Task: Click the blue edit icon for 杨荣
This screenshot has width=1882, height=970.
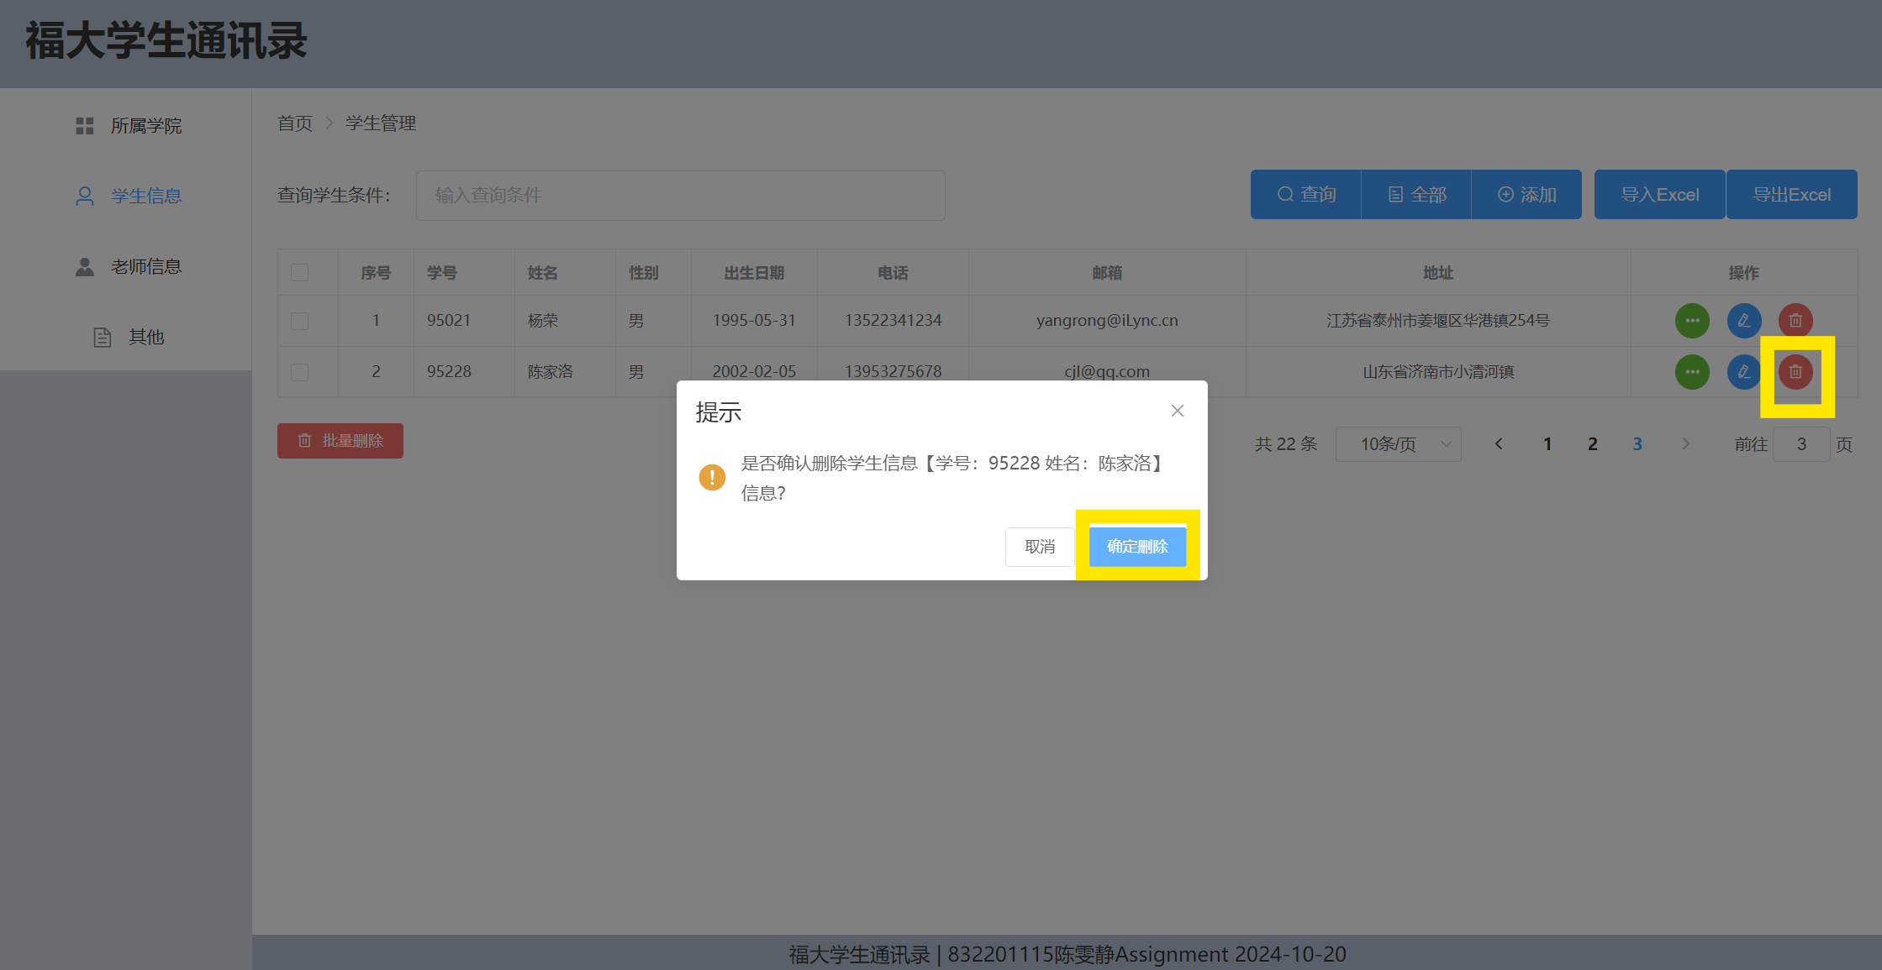Action: 1743,321
